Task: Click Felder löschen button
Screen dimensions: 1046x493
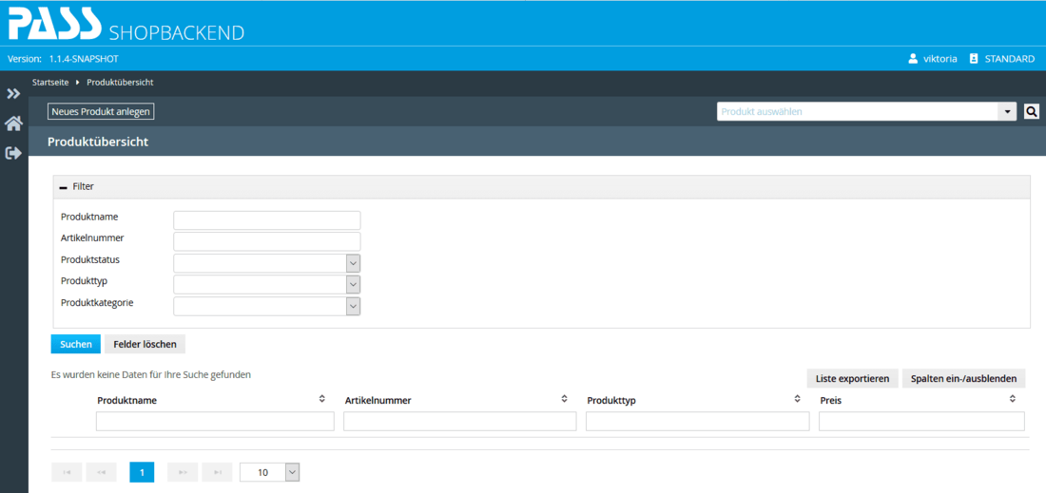Action: click(x=145, y=344)
